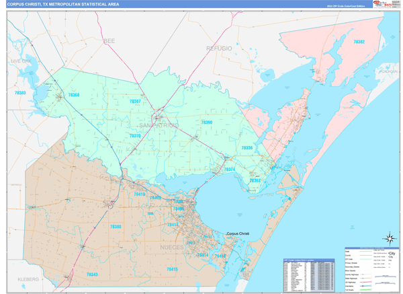Screen dimensions: 403x294
Task: Click the SAN PATRICIO county label
Action: point(159,125)
